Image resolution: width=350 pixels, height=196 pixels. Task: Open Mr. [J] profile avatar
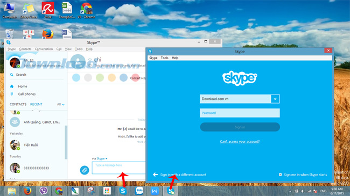[15, 63]
